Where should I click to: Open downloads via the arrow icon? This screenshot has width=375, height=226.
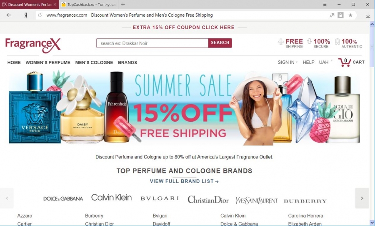(368, 15)
